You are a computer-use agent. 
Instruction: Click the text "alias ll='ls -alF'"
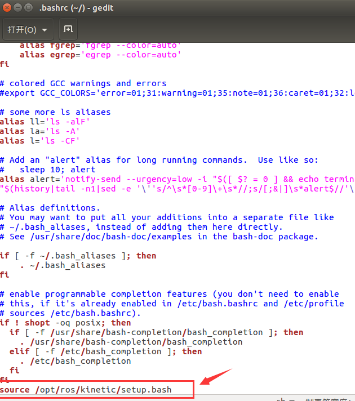click(45, 122)
